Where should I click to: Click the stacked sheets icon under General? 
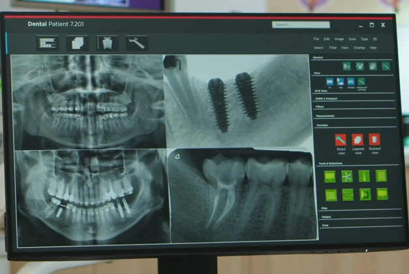point(372,67)
